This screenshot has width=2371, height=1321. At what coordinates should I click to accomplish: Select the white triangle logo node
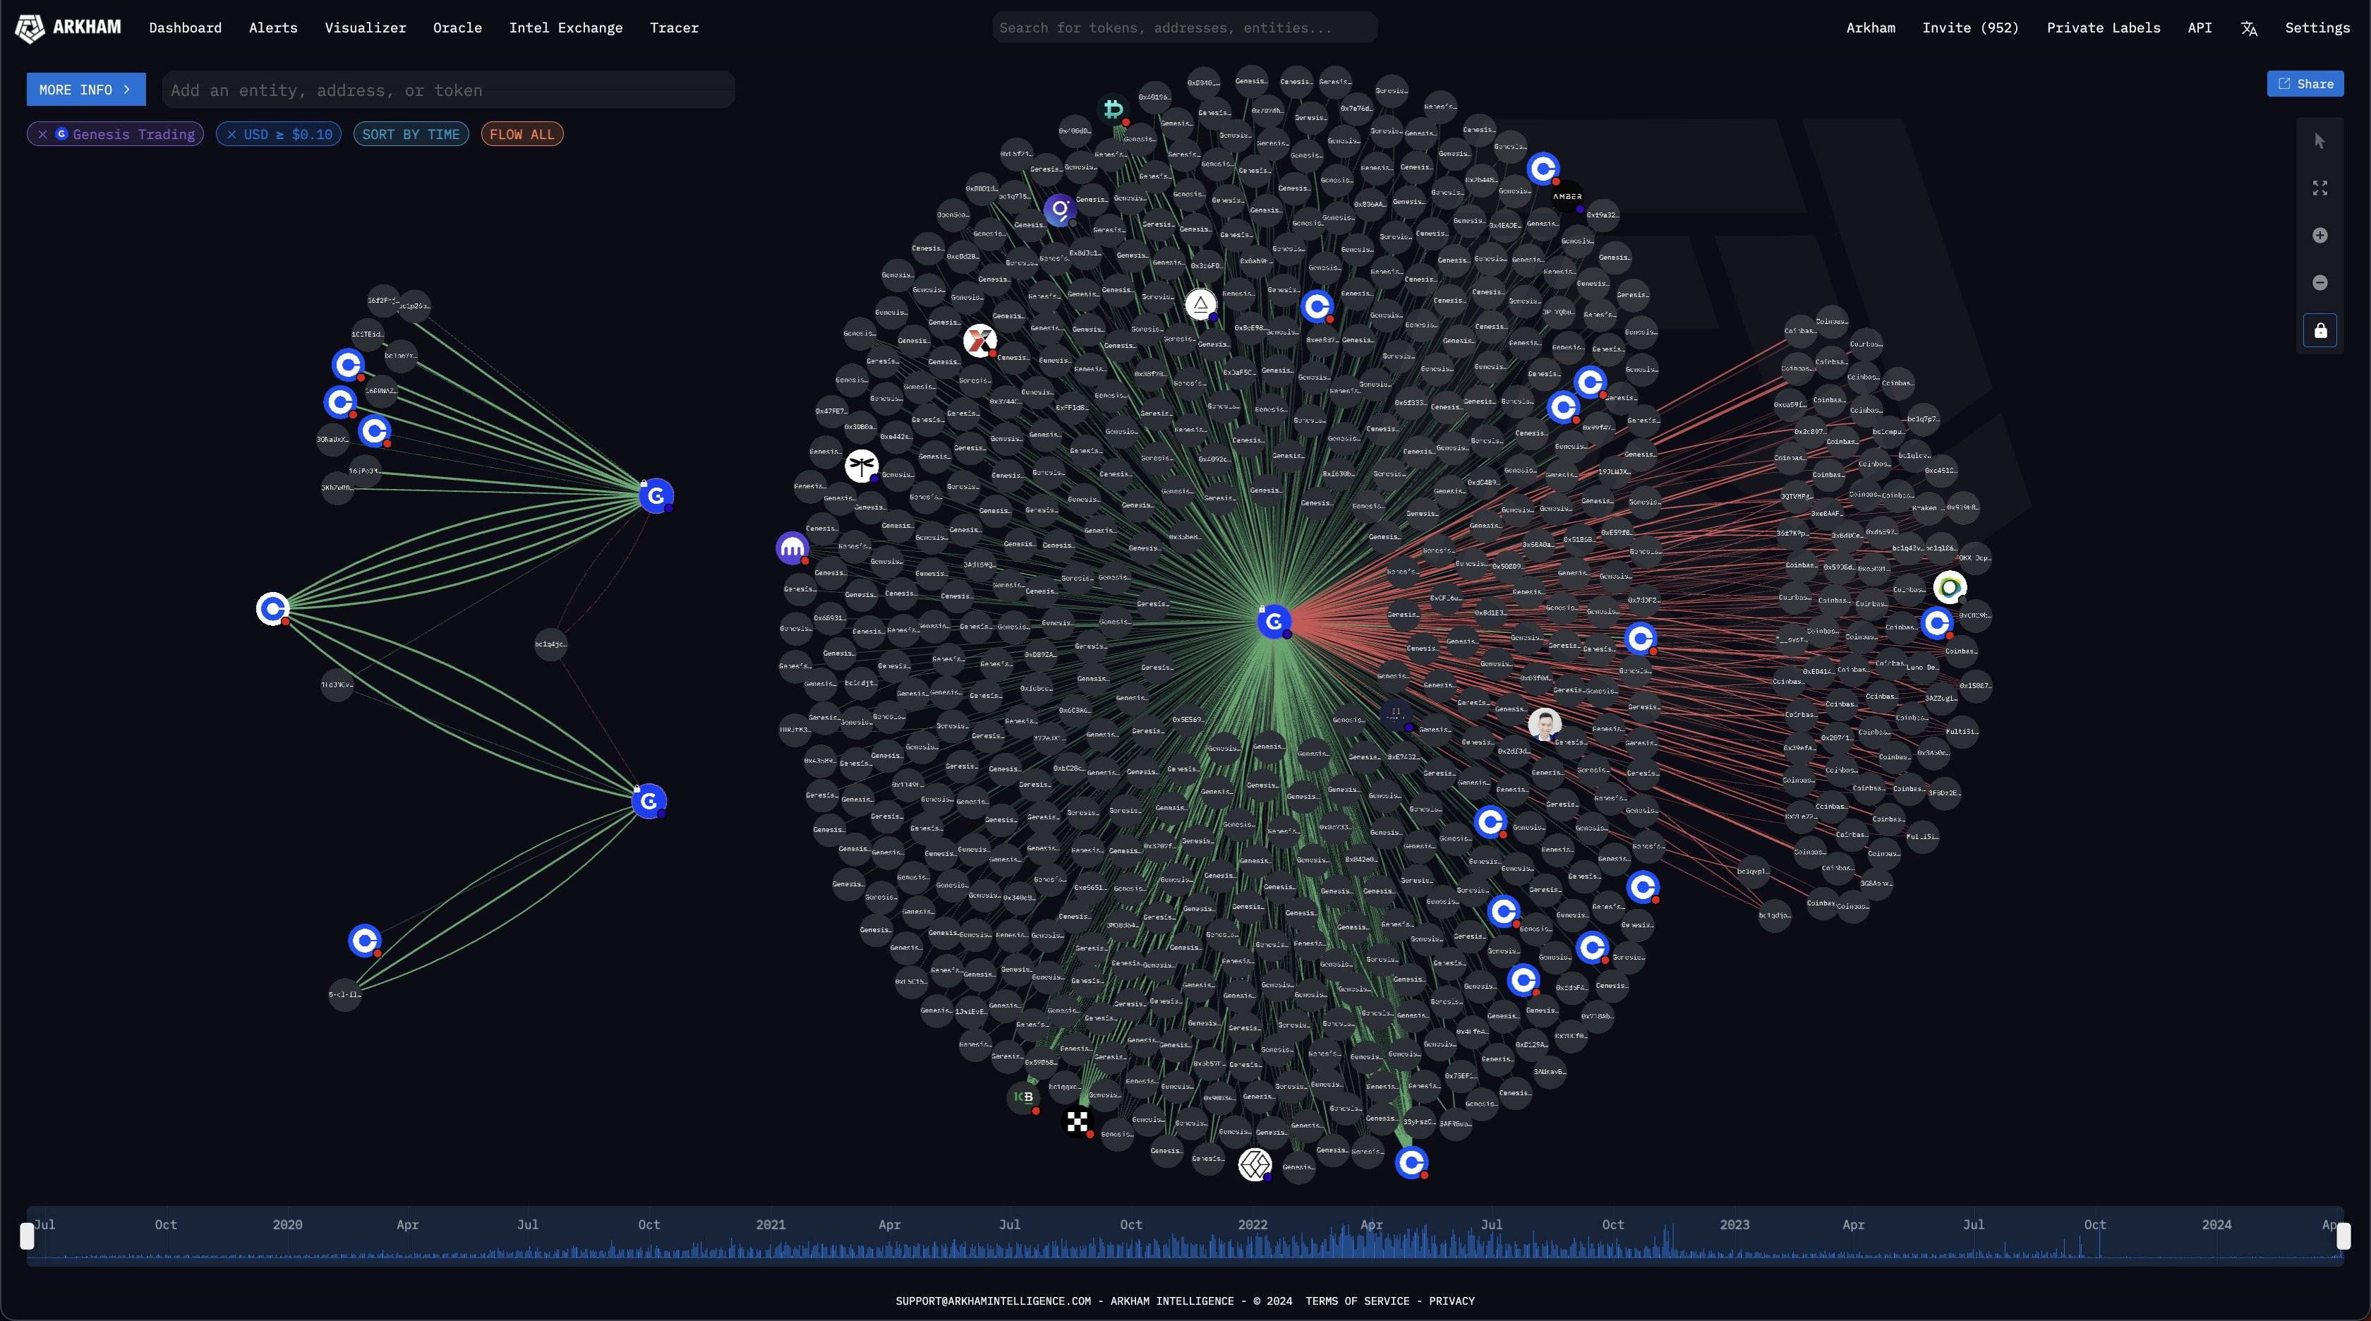[1200, 305]
